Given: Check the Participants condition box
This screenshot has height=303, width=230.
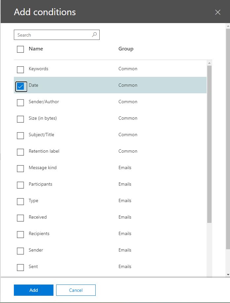Looking at the screenshot, I should click(20, 185).
